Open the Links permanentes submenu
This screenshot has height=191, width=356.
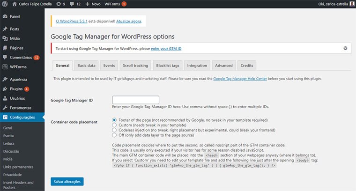(18, 167)
